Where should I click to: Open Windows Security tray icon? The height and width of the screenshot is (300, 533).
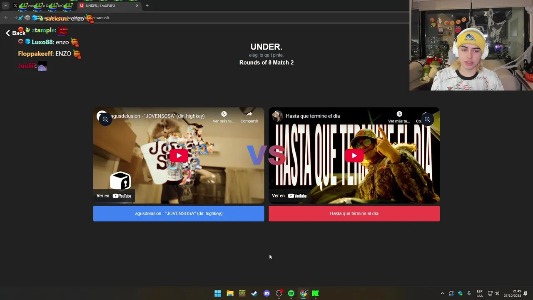[x=460, y=293]
